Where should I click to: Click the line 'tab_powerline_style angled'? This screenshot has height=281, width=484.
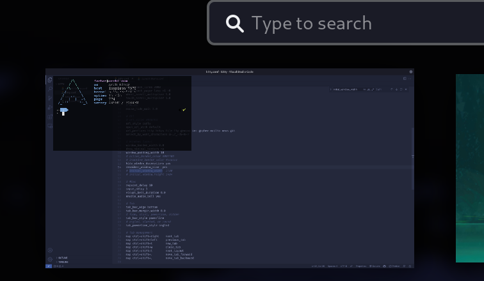click(x=147, y=225)
